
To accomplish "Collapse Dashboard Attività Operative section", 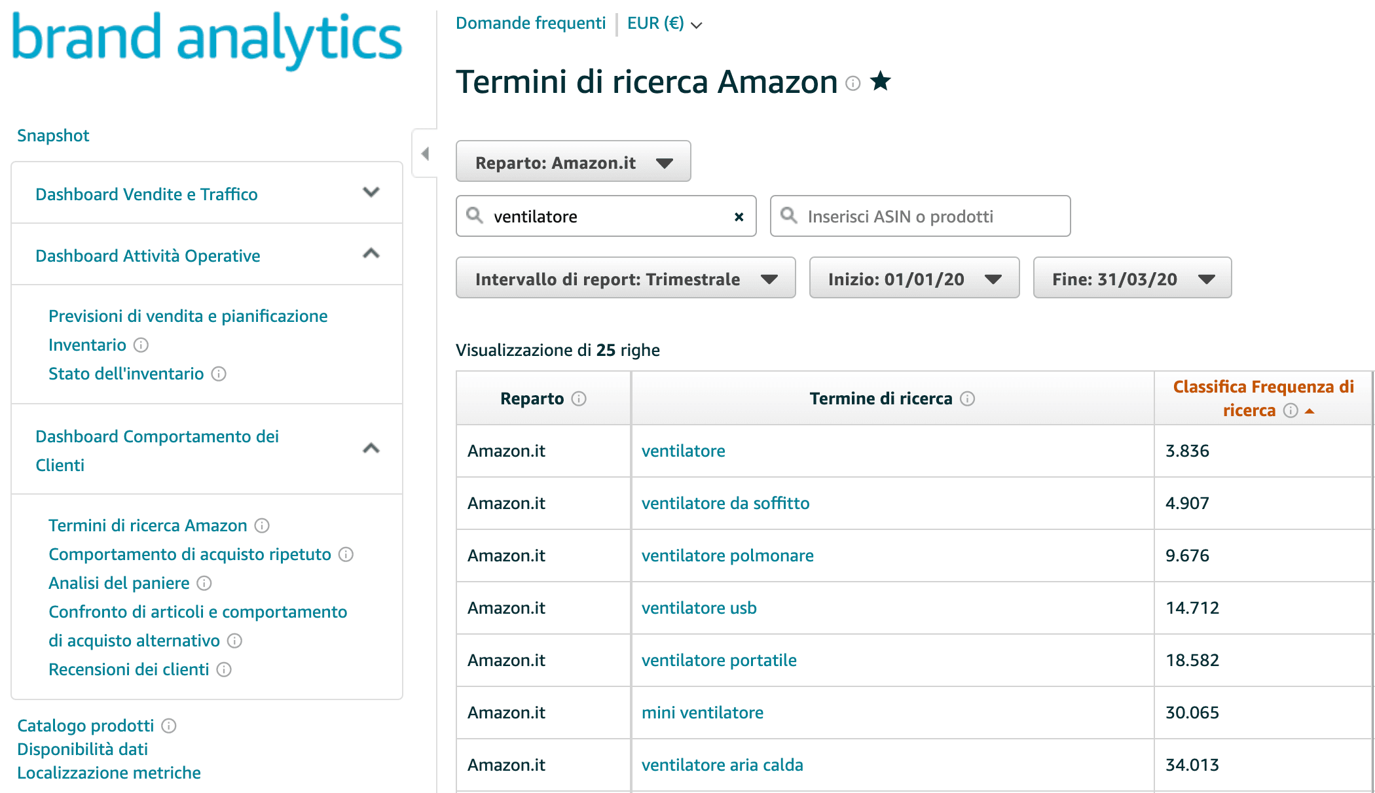I will [371, 254].
